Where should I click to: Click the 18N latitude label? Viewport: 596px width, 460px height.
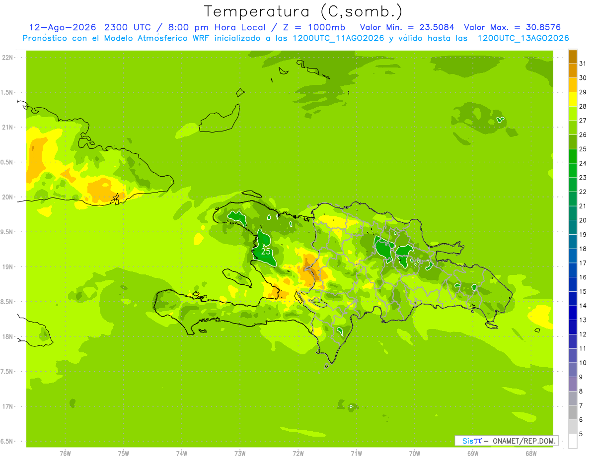tap(7, 336)
